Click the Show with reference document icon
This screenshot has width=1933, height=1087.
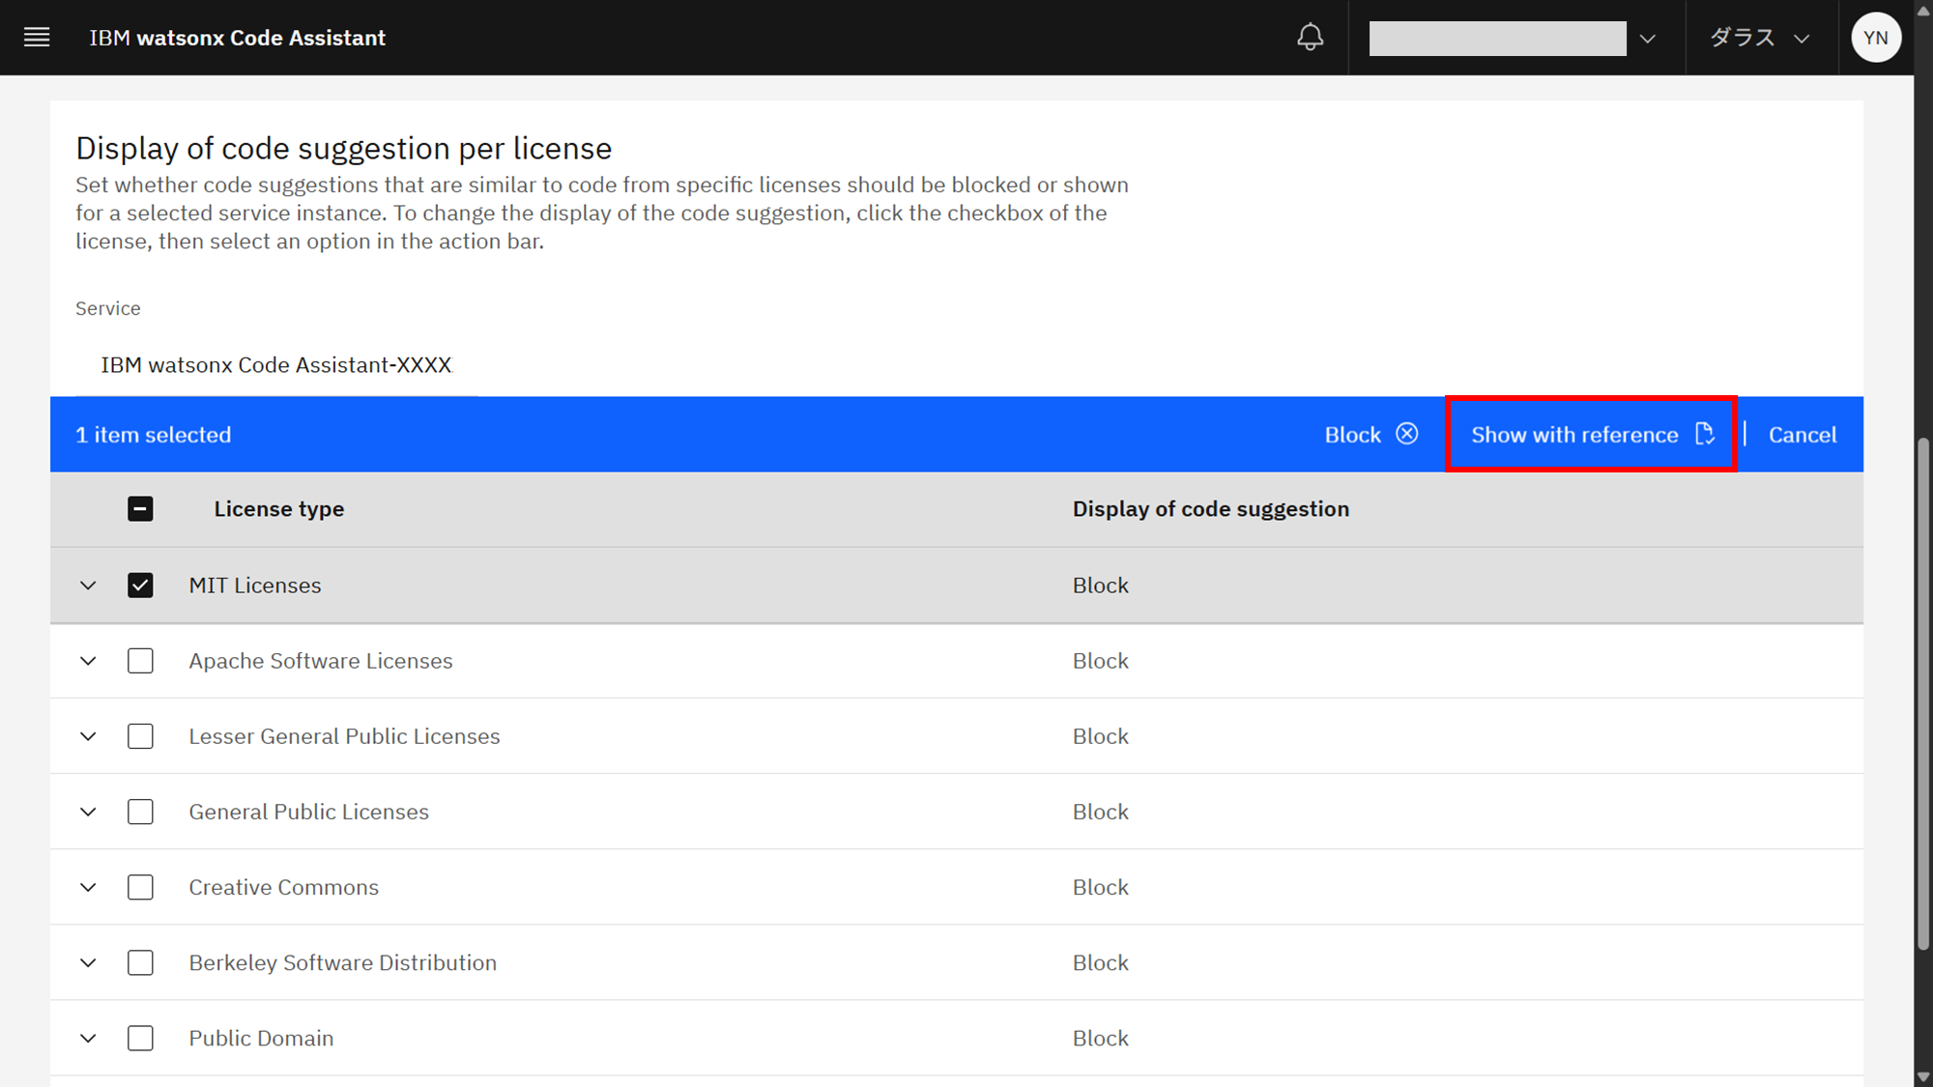pyautogui.click(x=1705, y=434)
